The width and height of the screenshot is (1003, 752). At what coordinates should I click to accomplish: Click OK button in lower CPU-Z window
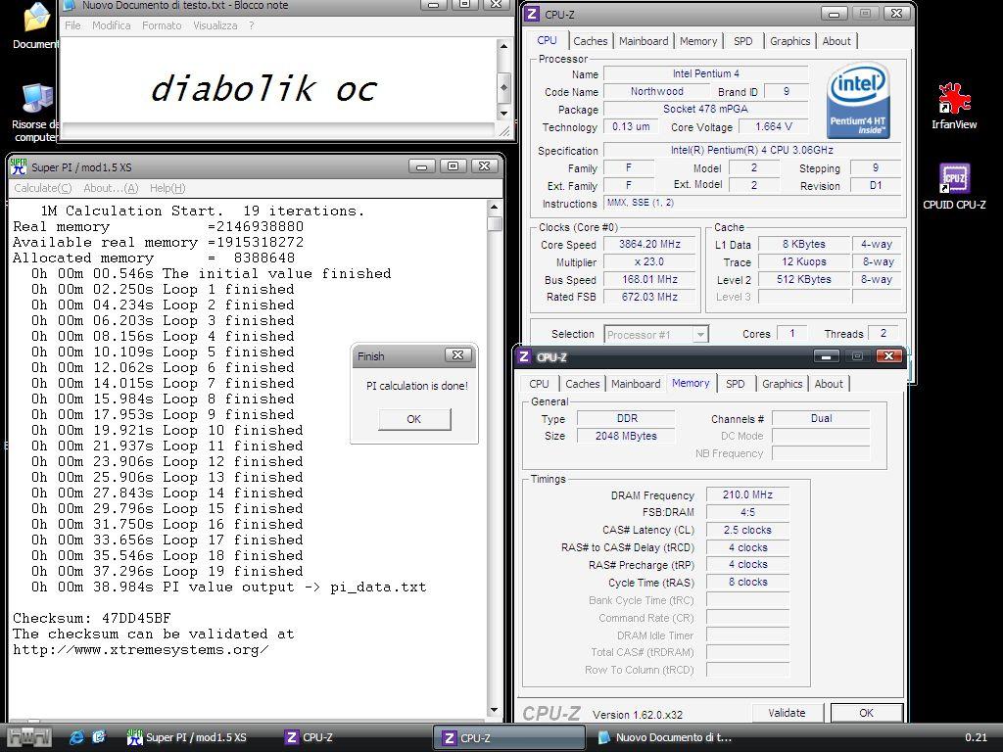866,713
